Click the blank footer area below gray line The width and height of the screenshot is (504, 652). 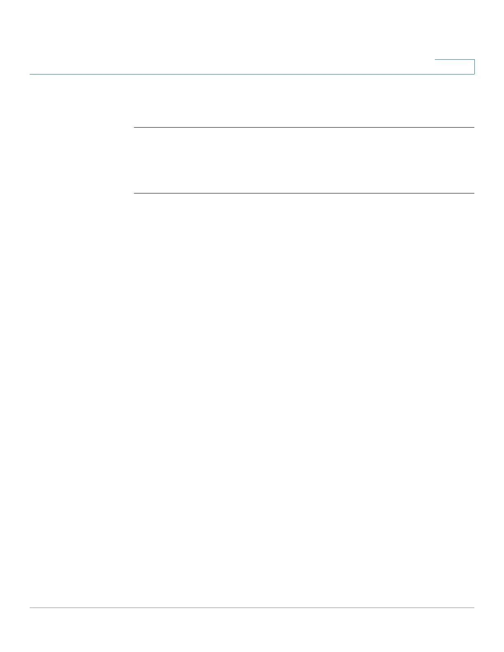pos(252,630)
